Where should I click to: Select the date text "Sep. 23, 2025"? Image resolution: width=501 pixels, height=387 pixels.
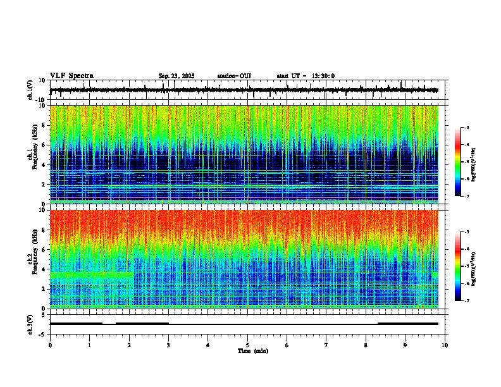[176, 76]
